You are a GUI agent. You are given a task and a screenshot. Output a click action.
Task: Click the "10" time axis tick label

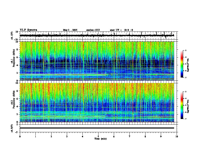[x=177, y=136]
